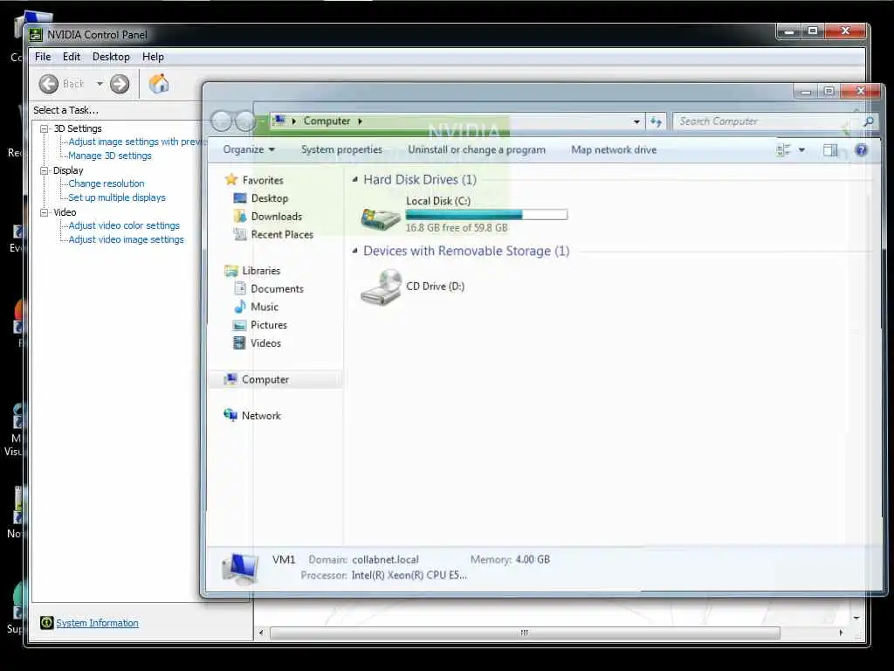The width and height of the screenshot is (894, 671).
Task: Click the VM1 computer icon in details pane
Action: pyautogui.click(x=240, y=569)
